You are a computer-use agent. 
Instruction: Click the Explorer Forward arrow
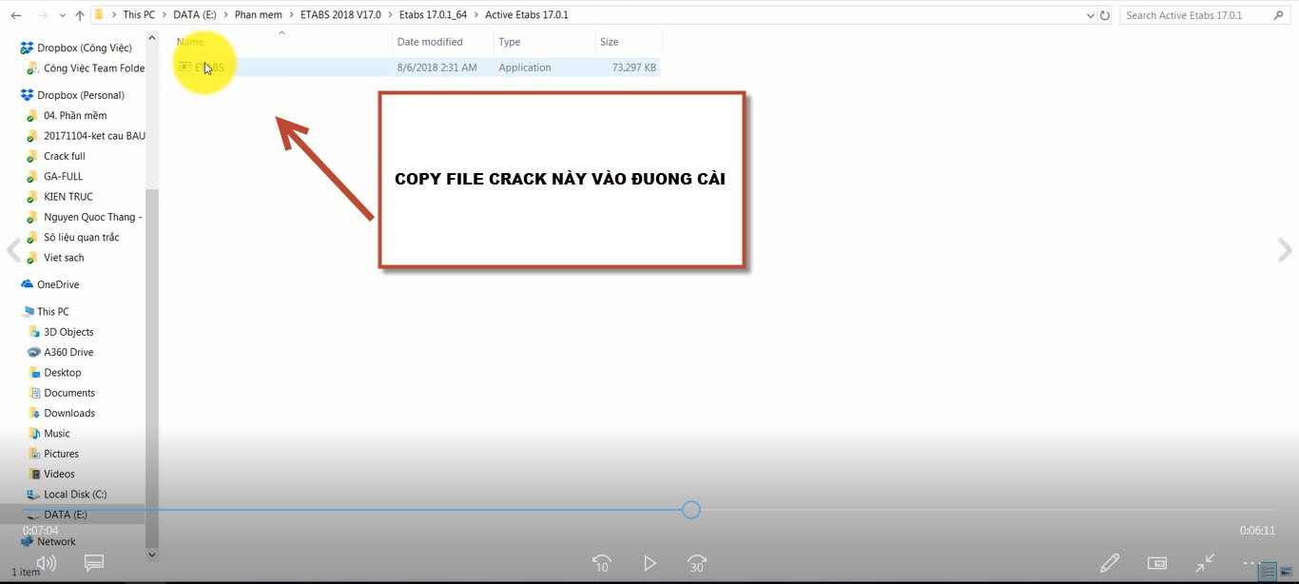44,15
